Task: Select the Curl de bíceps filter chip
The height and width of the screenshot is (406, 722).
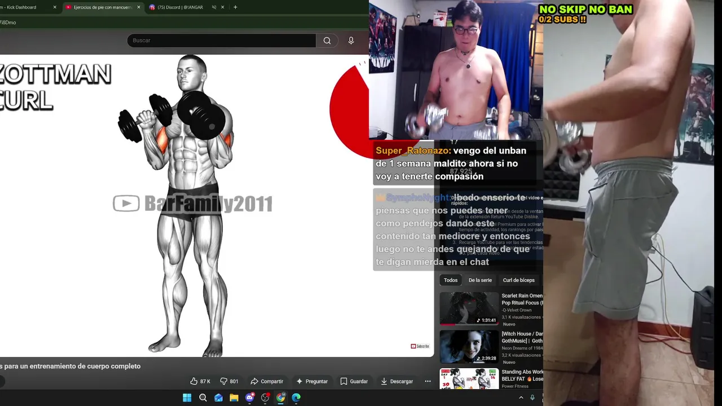Action: [x=519, y=280]
